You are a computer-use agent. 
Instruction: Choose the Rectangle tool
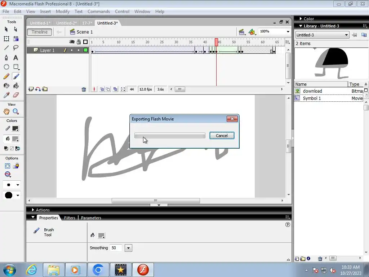point(16,67)
